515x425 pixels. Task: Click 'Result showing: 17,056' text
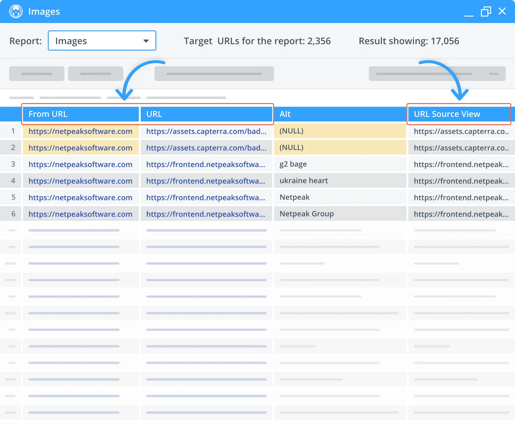tap(409, 41)
